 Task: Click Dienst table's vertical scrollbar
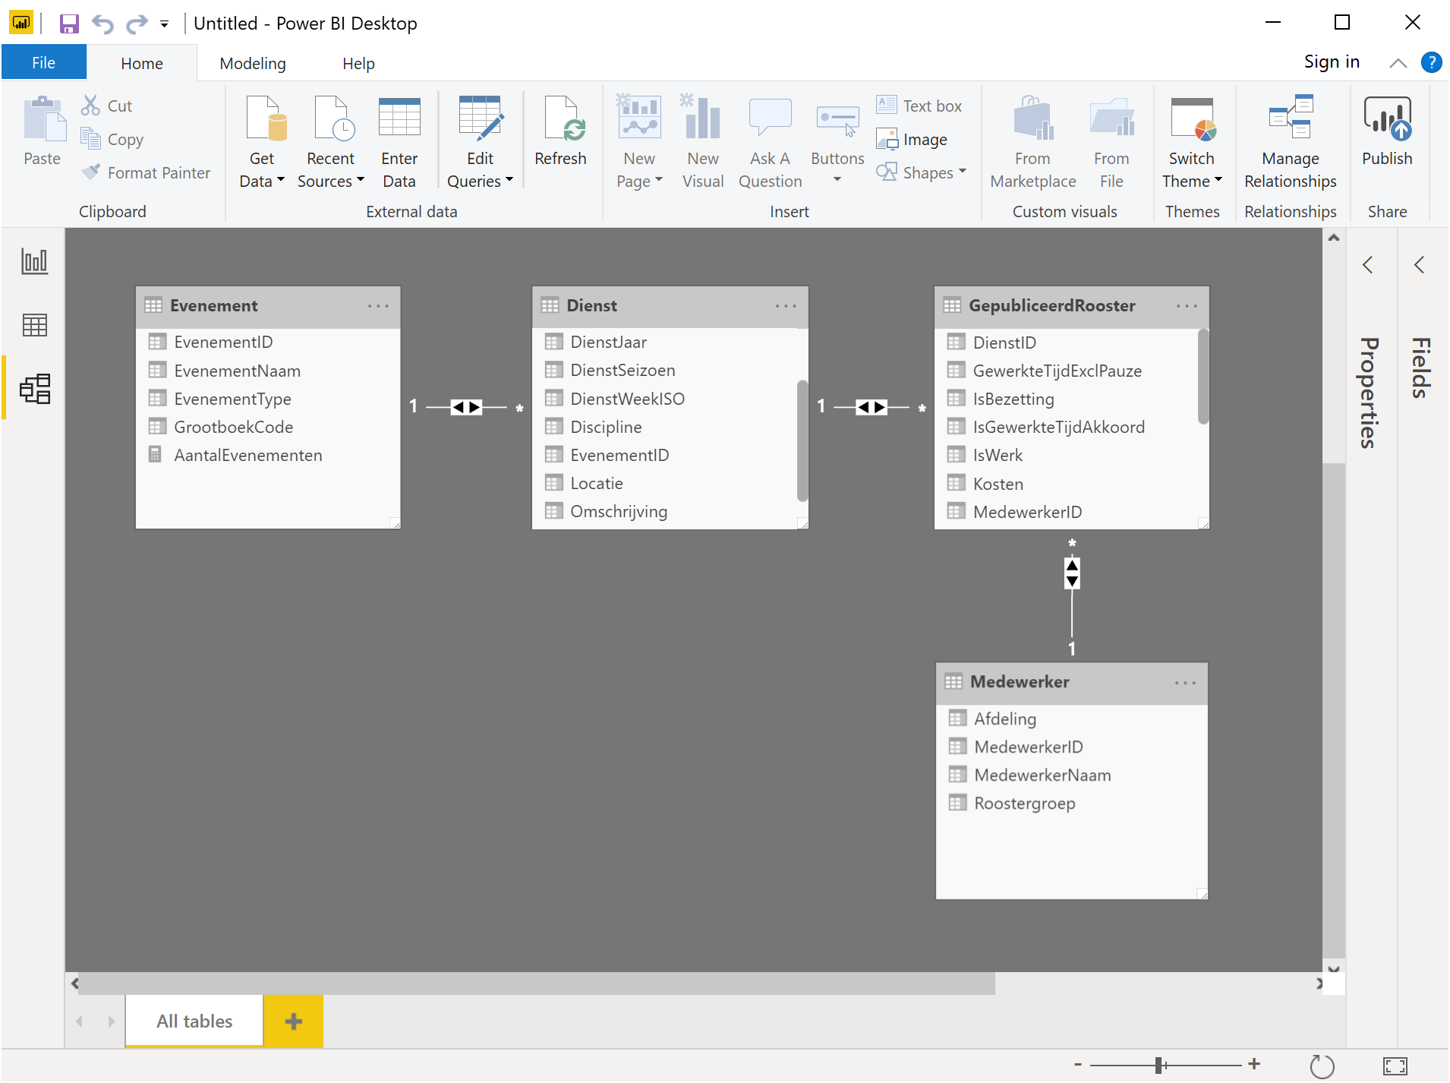[802, 440]
